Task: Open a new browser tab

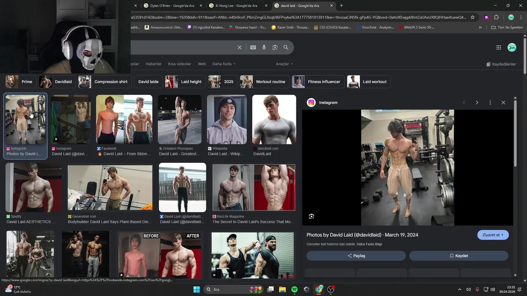Action: coord(341,6)
